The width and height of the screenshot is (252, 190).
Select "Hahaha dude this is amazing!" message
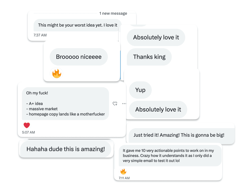pyautogui.click(x=66, y=149)
